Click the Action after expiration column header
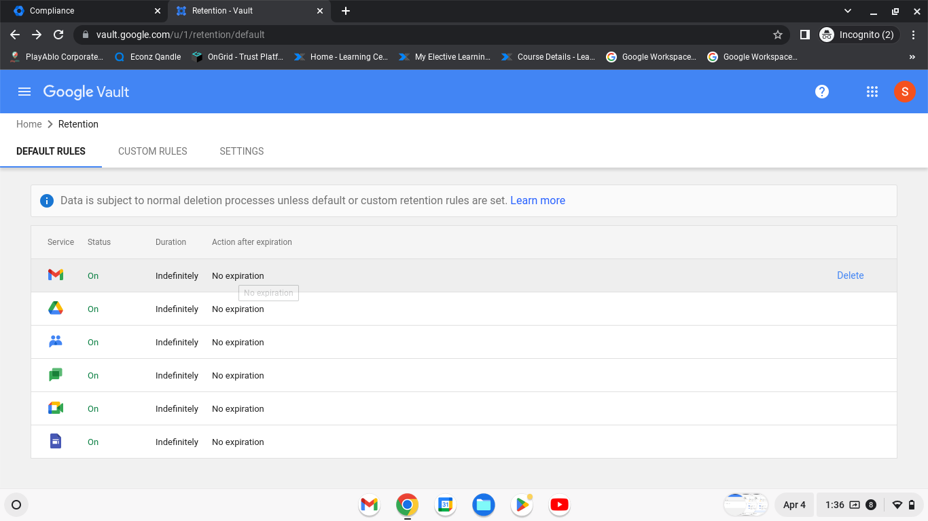This screenshot has width=928, height=521. [x=252, y=242]
